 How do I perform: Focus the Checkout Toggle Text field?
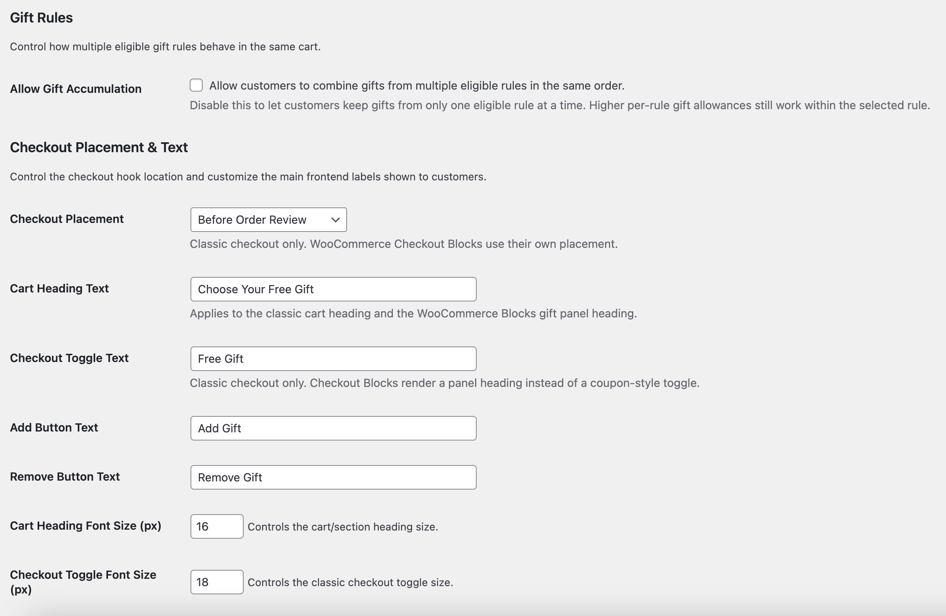point(333,359)
